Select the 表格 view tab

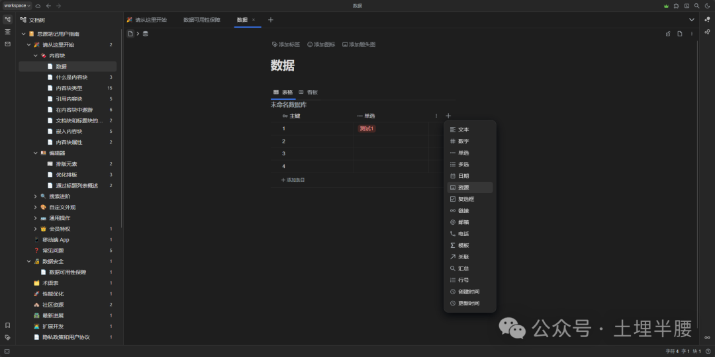click(x=283, y=92)
